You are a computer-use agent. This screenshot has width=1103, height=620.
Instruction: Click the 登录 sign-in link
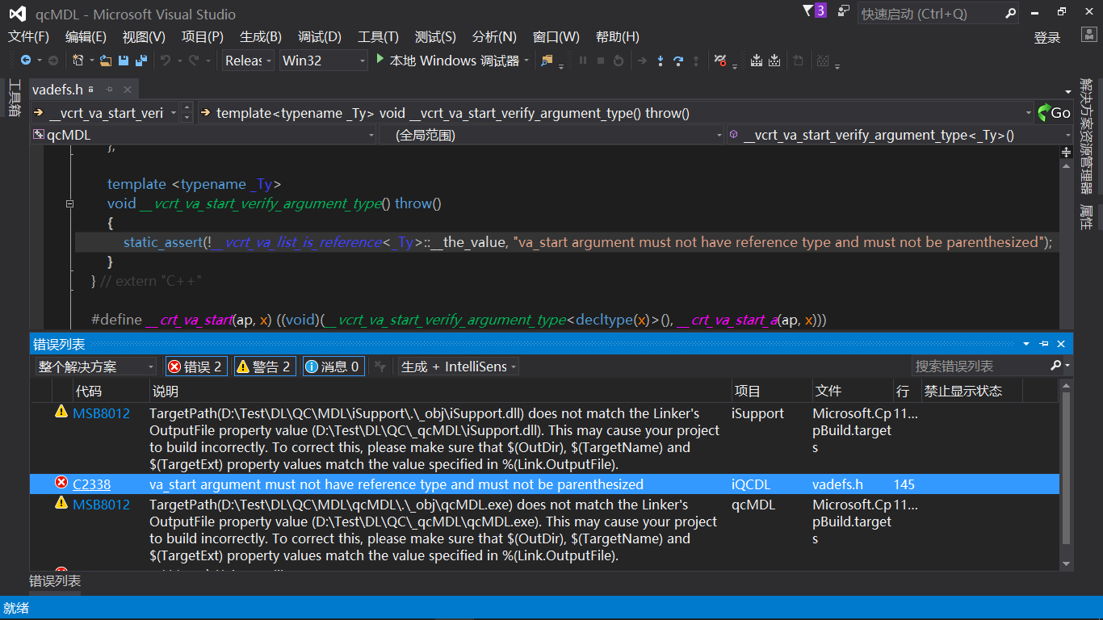point(1047,38)
